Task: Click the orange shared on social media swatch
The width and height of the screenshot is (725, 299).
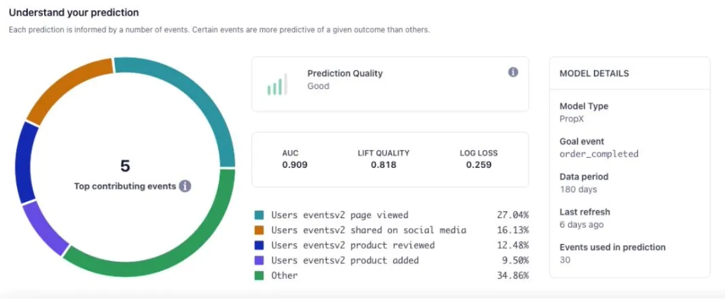Action: (259, 230)
